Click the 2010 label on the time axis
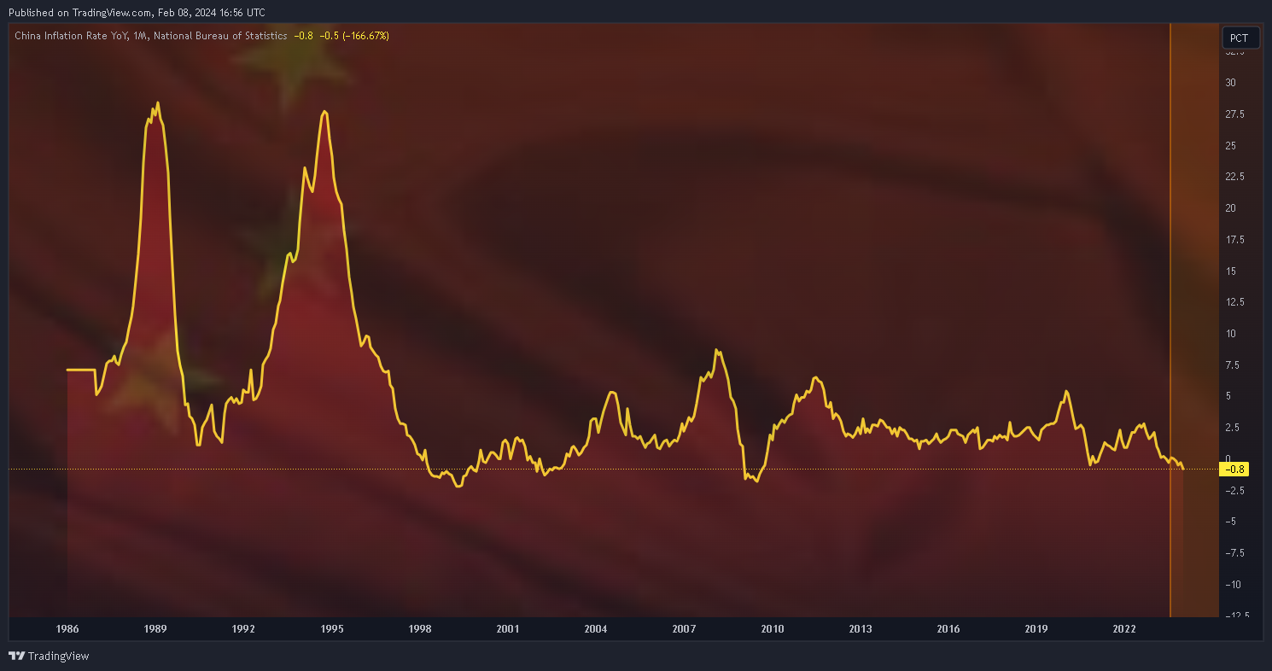 pyautogui.click(x=773, y=629)
